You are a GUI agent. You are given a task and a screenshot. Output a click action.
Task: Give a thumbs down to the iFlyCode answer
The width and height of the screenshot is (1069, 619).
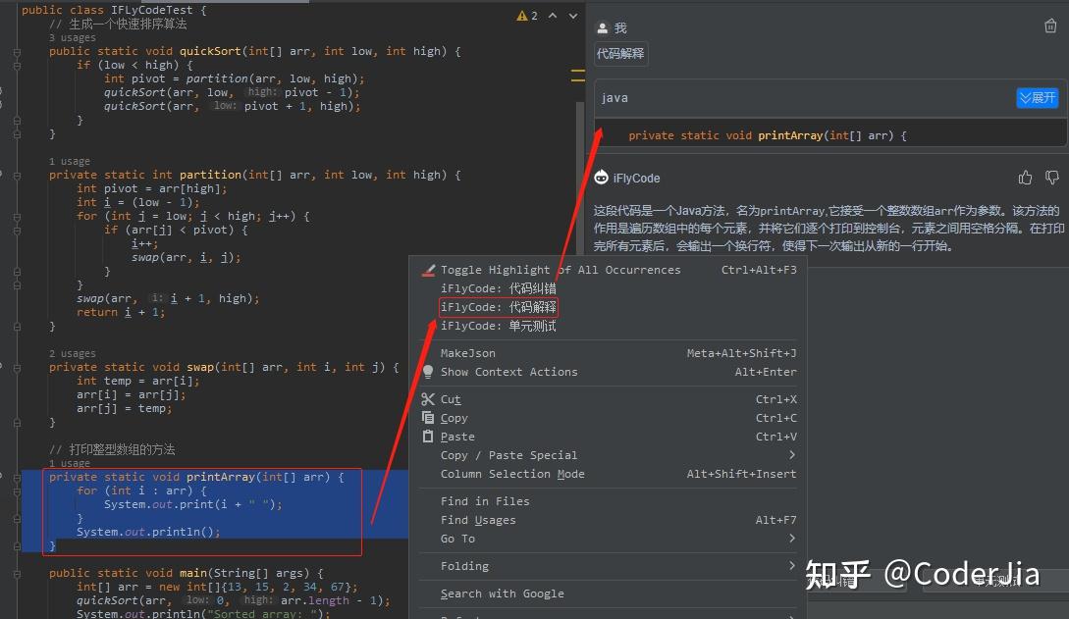(x=1051, y=178)
